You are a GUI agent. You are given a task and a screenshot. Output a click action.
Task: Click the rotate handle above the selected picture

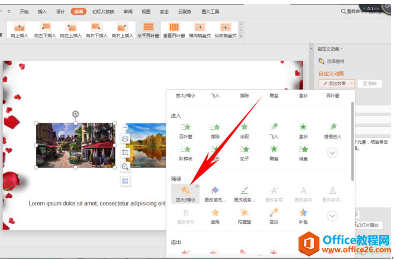point(76,114)
